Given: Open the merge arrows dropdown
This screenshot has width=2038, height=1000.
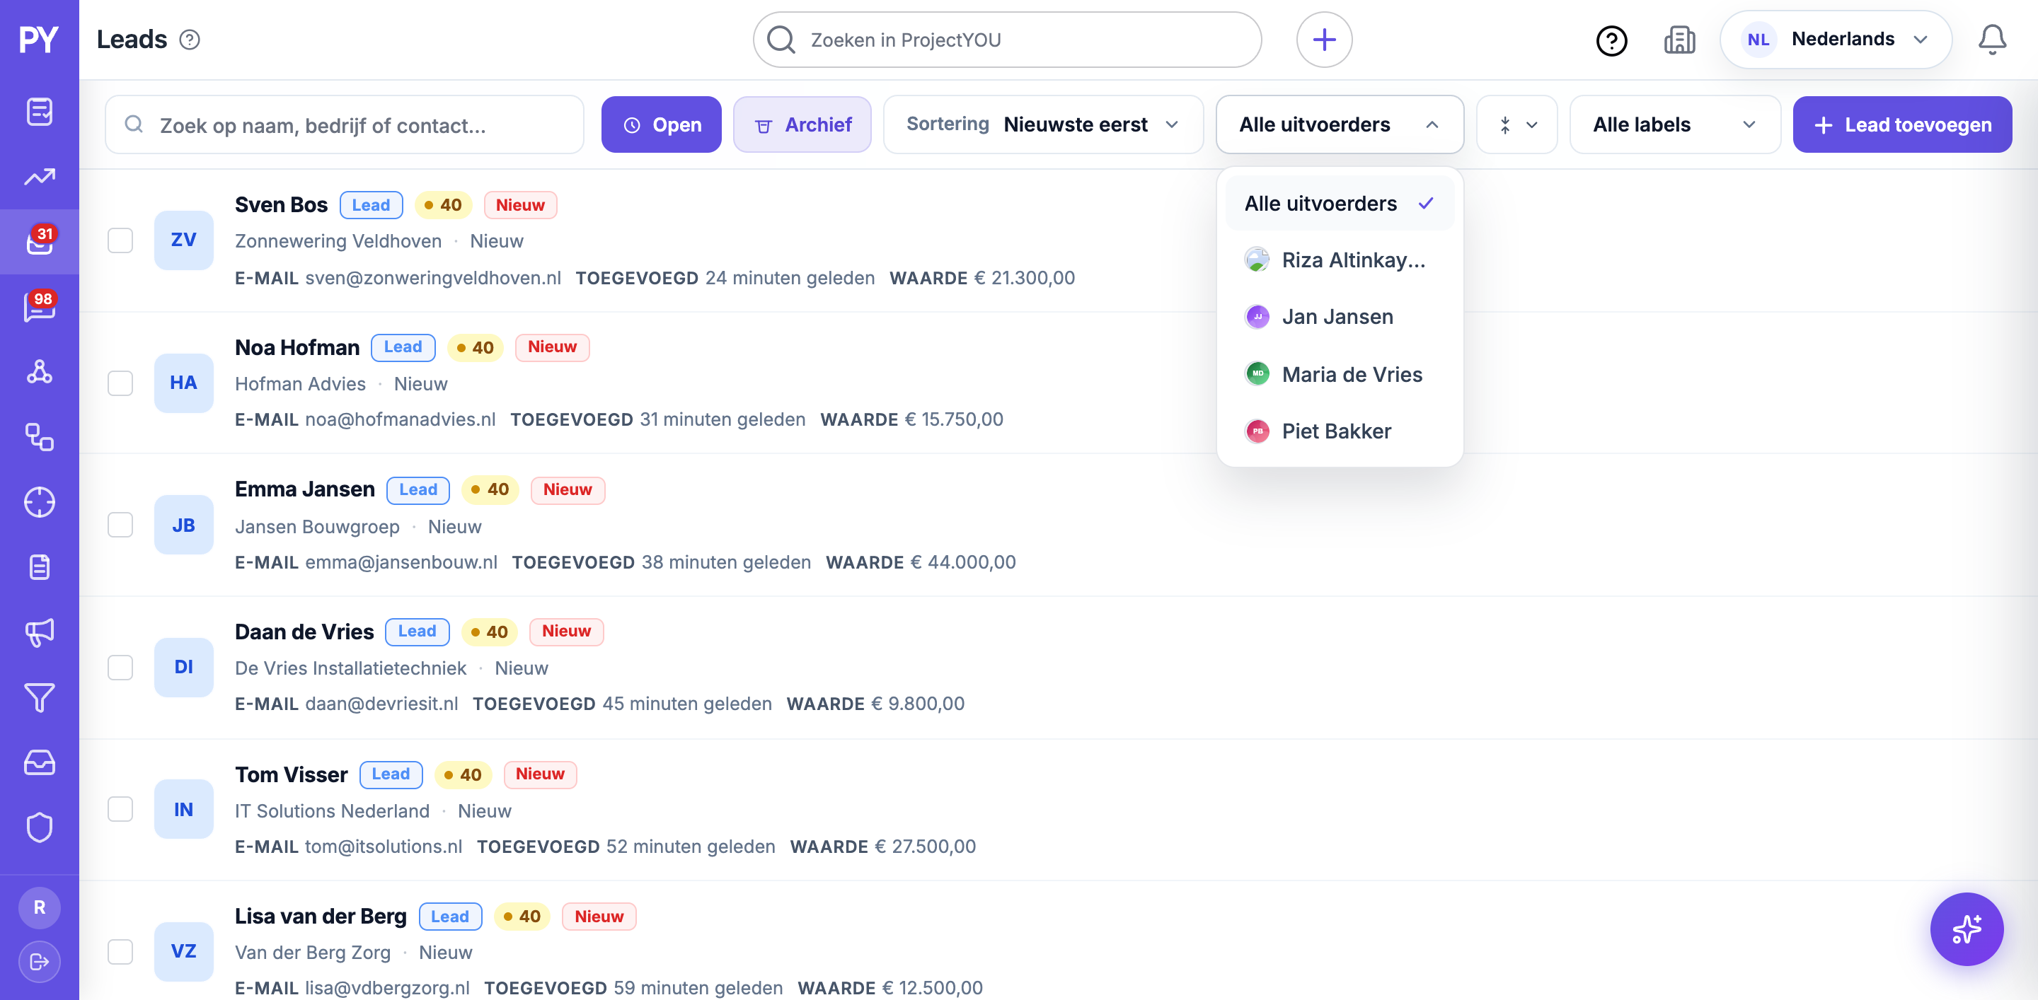Looking at the screenshot, I should point(1516,124).
